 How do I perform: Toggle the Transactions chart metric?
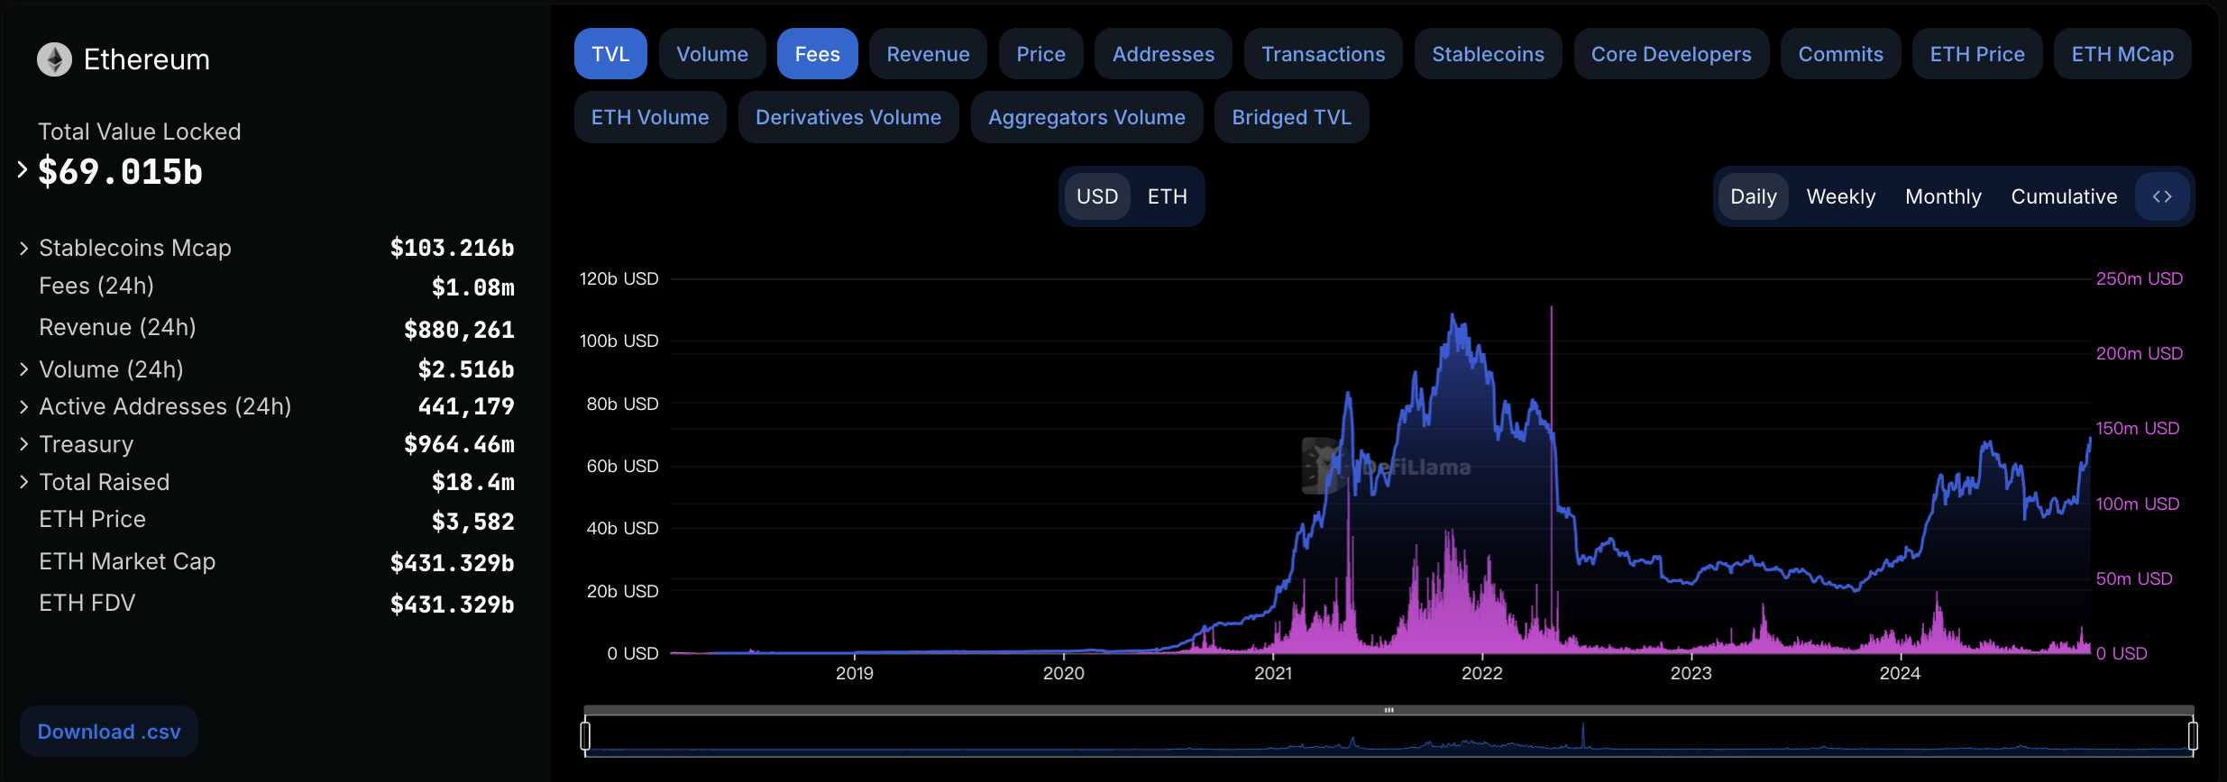pyautogui.click(x=1324, y=54)
